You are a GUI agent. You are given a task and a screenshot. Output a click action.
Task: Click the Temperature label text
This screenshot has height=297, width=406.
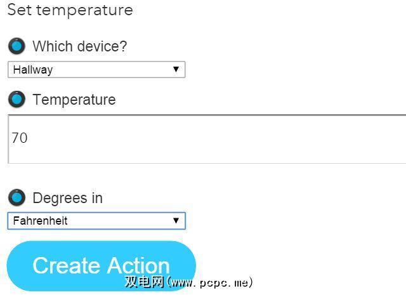(x=74, y=100)
